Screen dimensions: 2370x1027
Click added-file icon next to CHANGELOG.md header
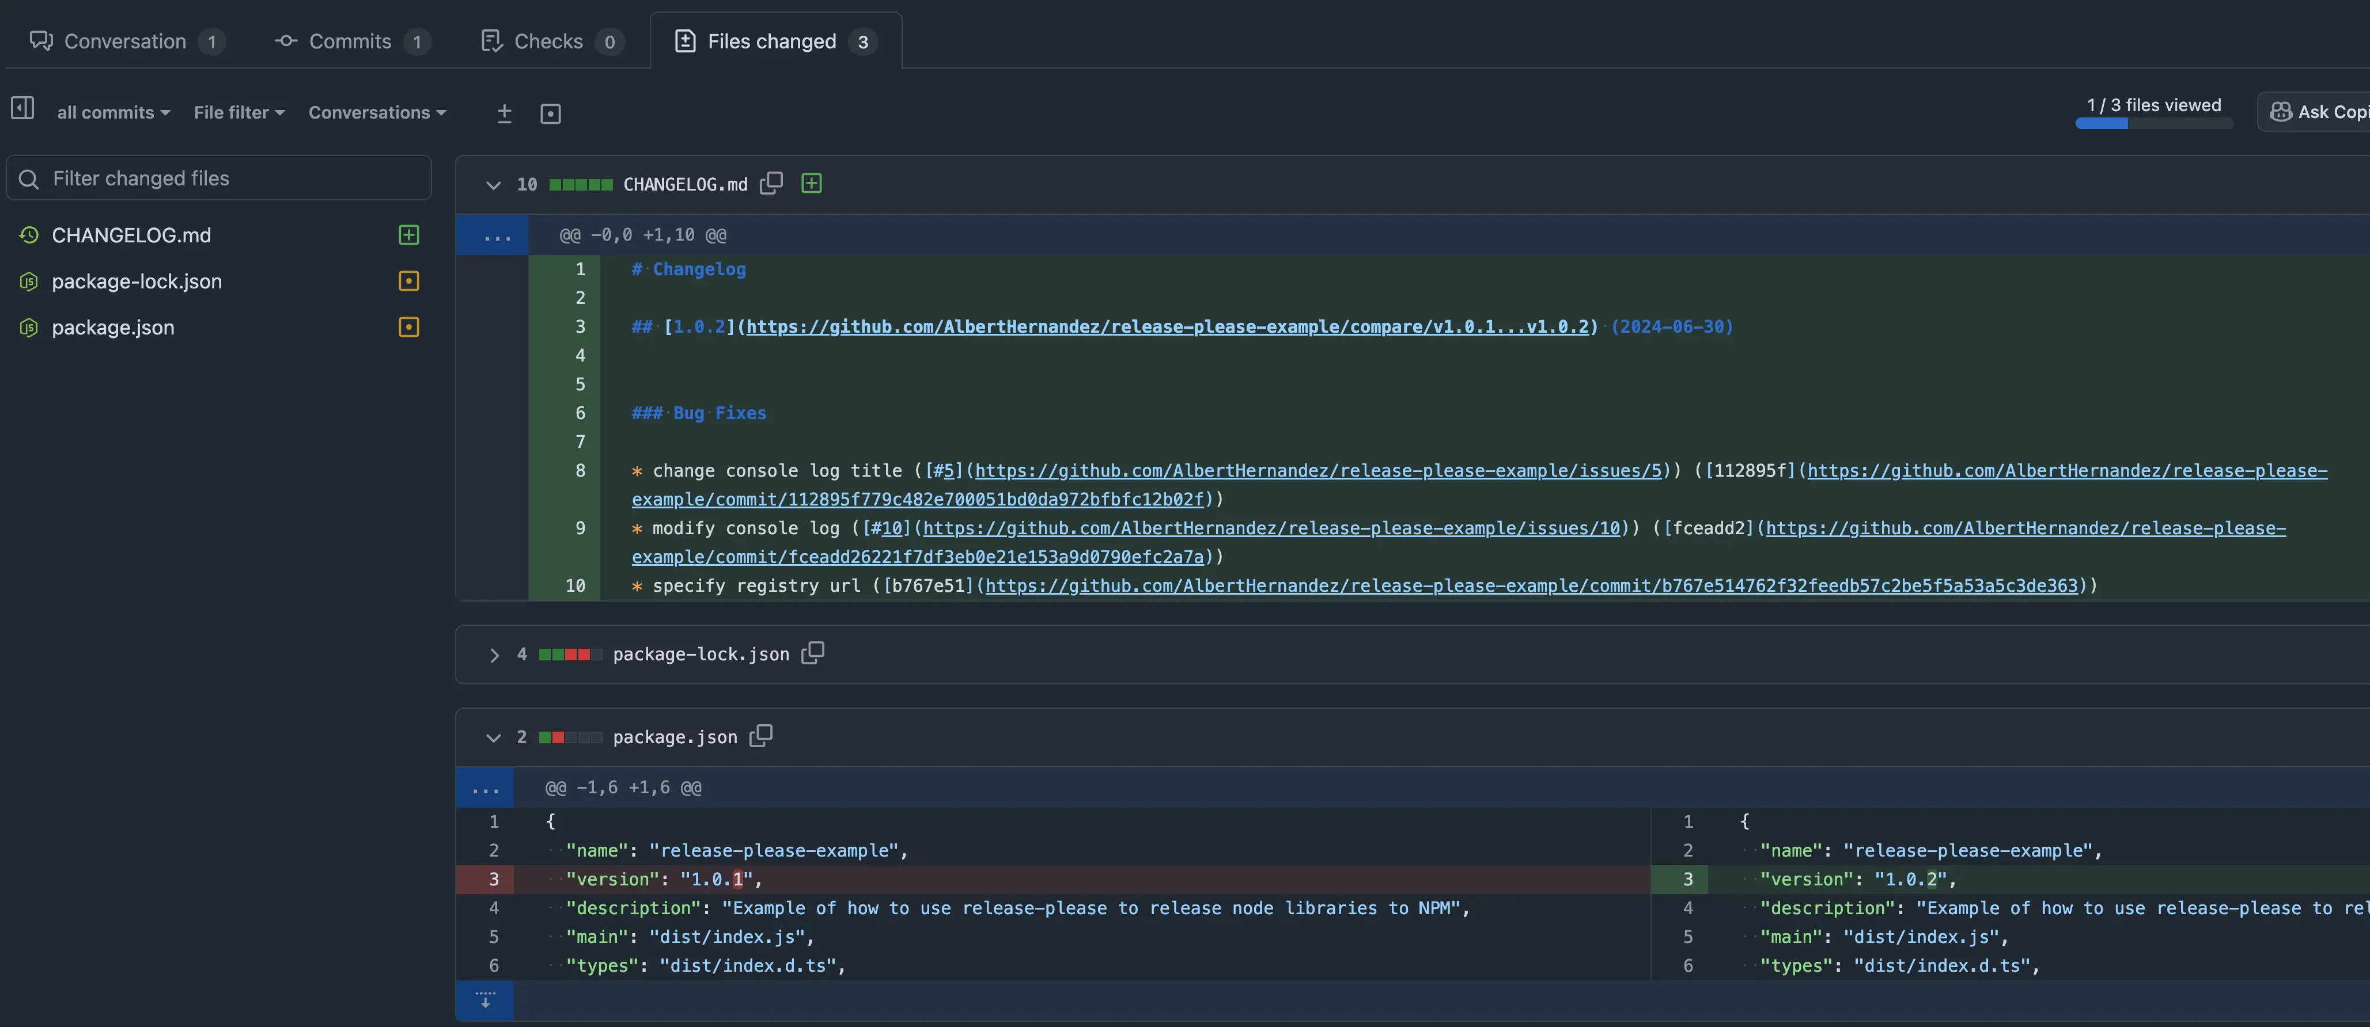pyautogui.click(x=812, y=184)
